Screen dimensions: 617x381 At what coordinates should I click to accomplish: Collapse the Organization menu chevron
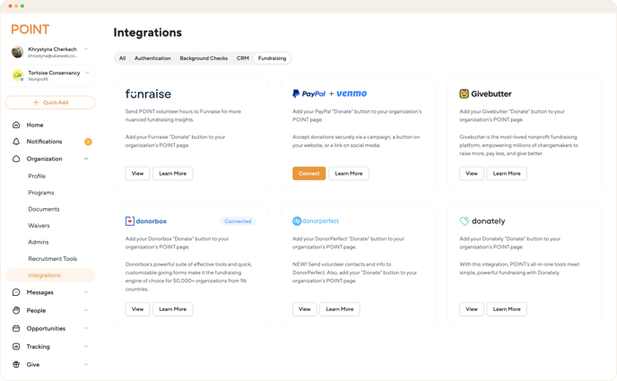tap(86, 159)
